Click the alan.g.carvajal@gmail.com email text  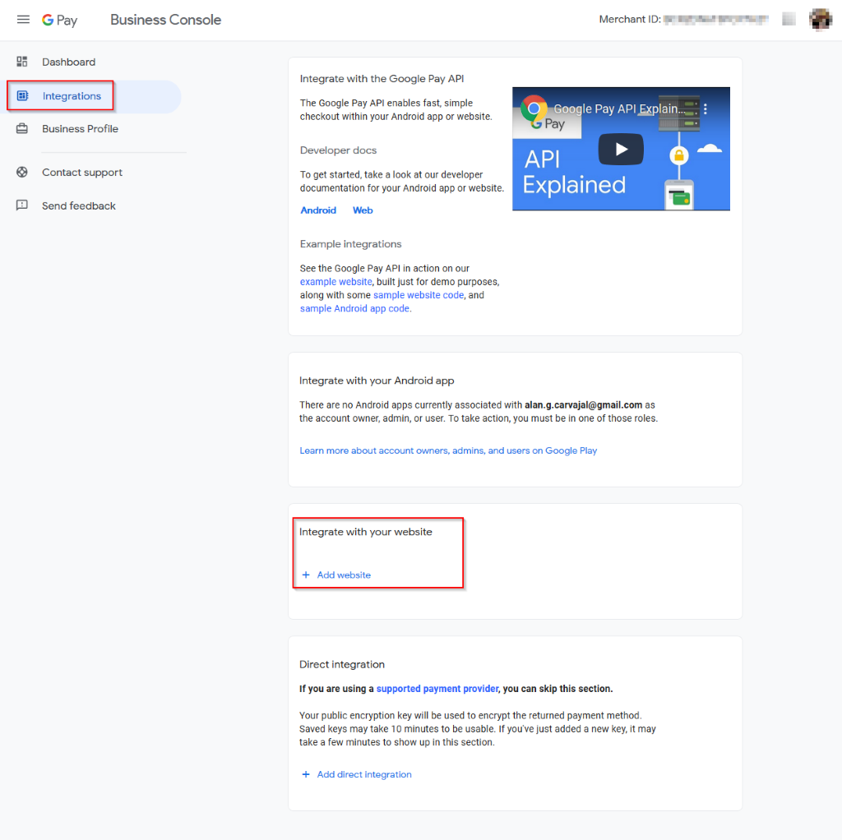pyautogui.click(x=583, y=405)
